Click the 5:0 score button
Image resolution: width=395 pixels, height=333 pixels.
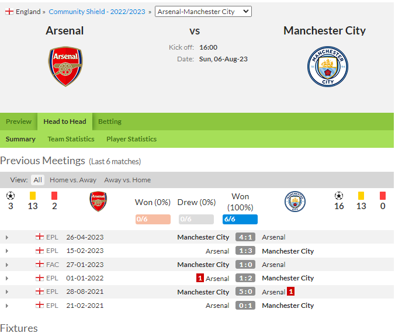click(x=245, y=292)
